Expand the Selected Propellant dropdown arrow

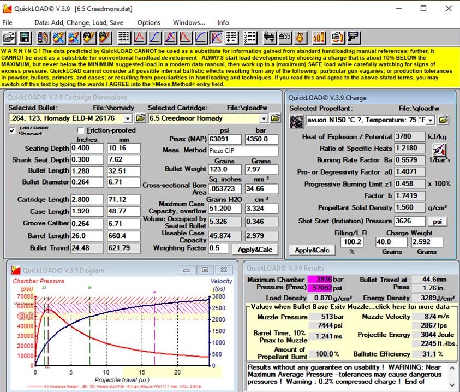point(431,120)
